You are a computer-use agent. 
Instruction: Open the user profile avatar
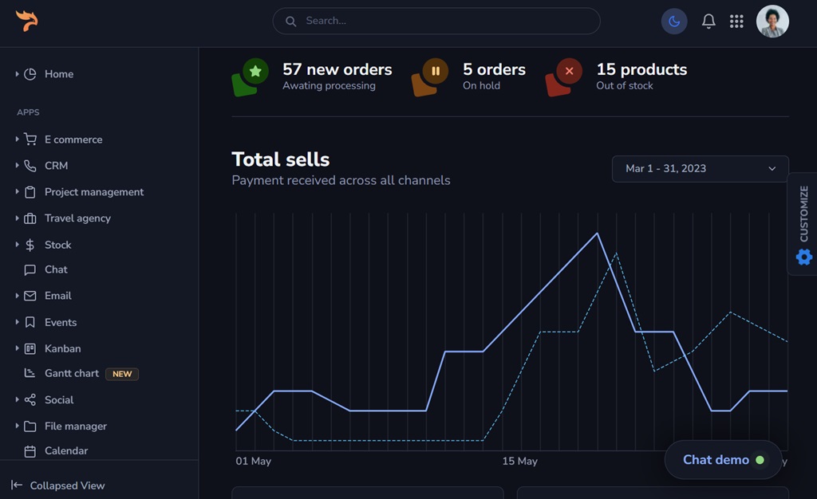772,22
